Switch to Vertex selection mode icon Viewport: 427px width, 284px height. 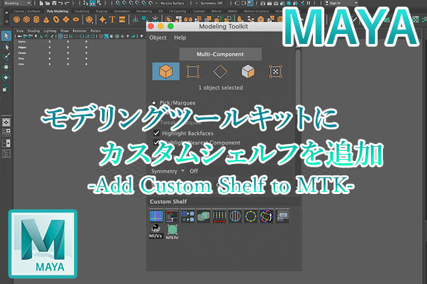point(193,72)
